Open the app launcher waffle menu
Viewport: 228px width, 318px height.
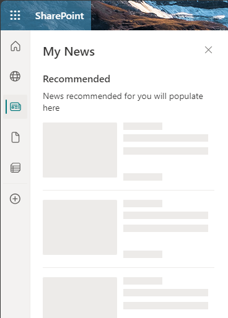point(15,15)
